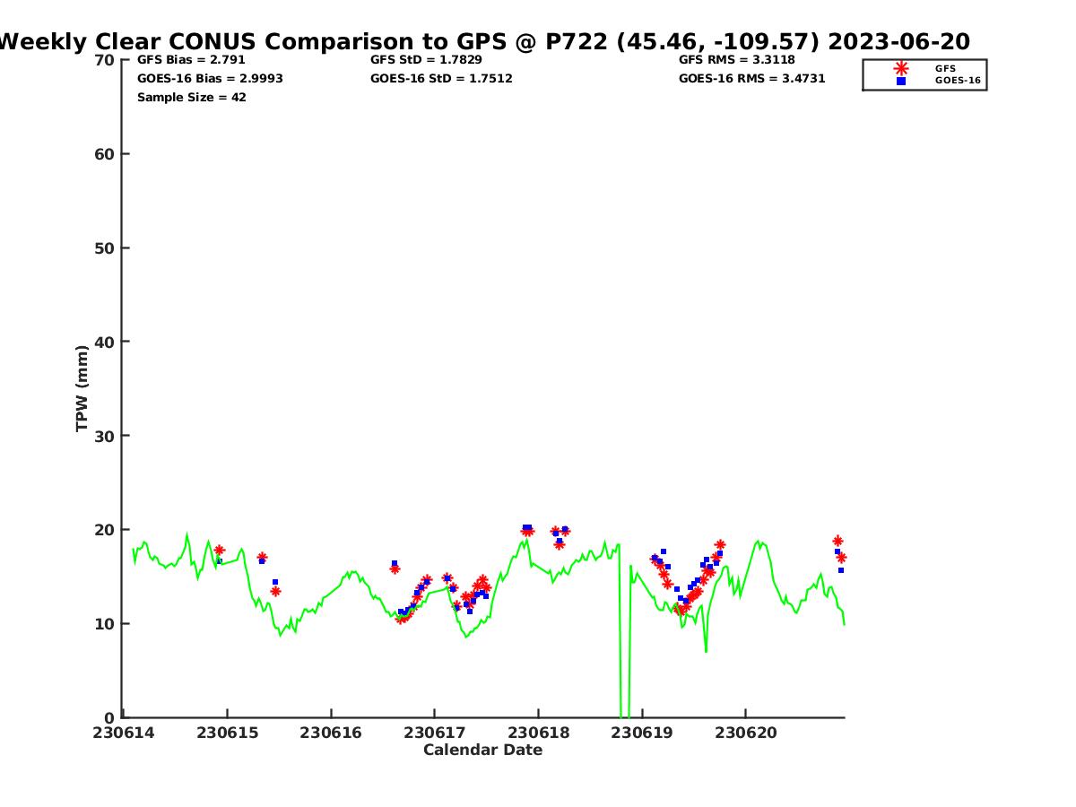Select the GFS Bias = 2.791 statistic

[x=191, y=60]
